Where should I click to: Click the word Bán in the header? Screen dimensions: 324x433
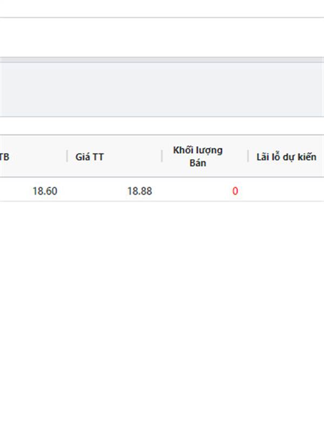(198, 163)
